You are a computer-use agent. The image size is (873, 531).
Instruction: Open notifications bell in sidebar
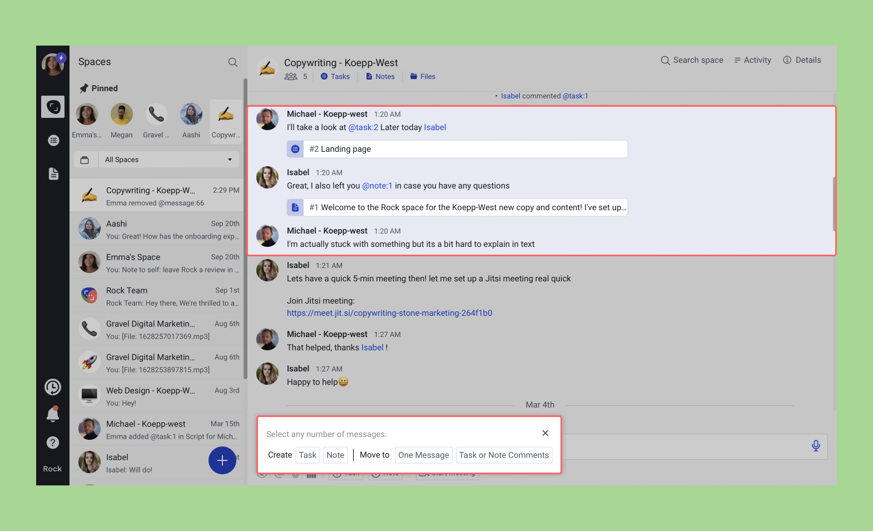pyautogui.click(x=53, y=414)
